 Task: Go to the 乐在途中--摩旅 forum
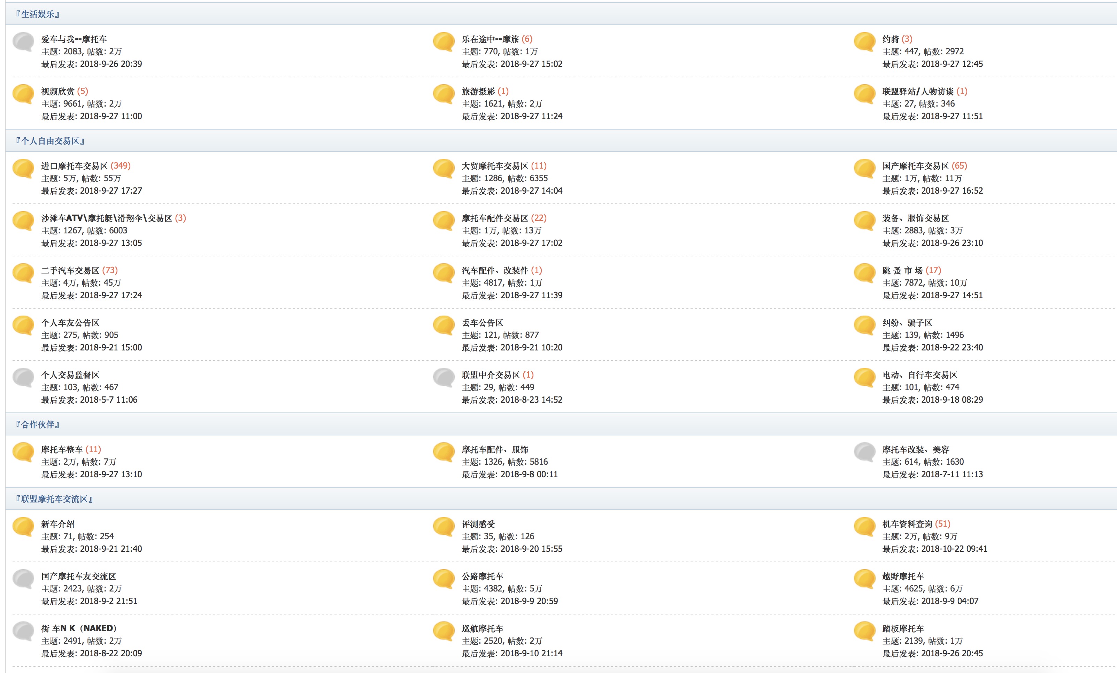coord(490,39)
